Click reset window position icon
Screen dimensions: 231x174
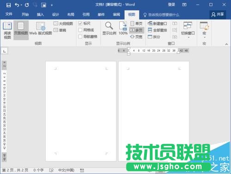[175, 37]
